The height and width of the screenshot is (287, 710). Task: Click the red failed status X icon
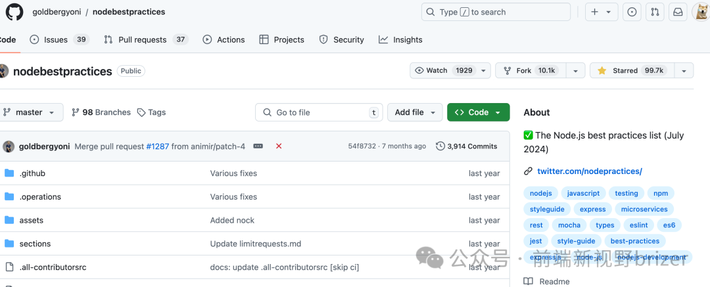tap(279, 146)
